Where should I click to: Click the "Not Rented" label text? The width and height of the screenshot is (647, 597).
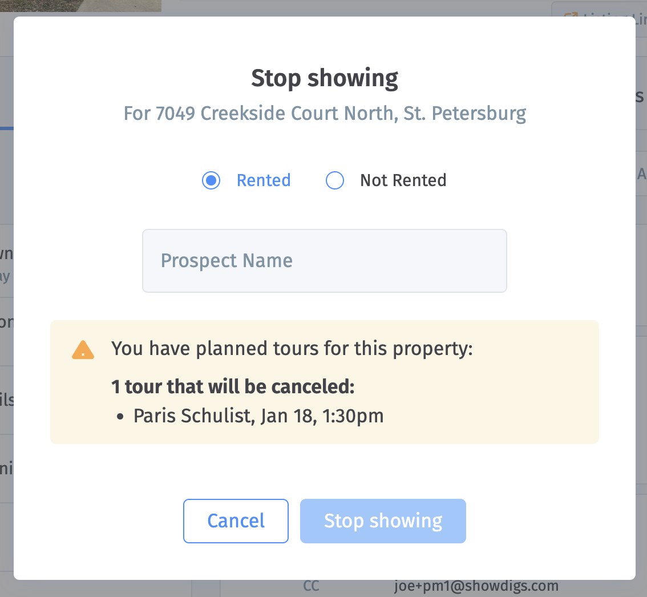pos(403,180)
